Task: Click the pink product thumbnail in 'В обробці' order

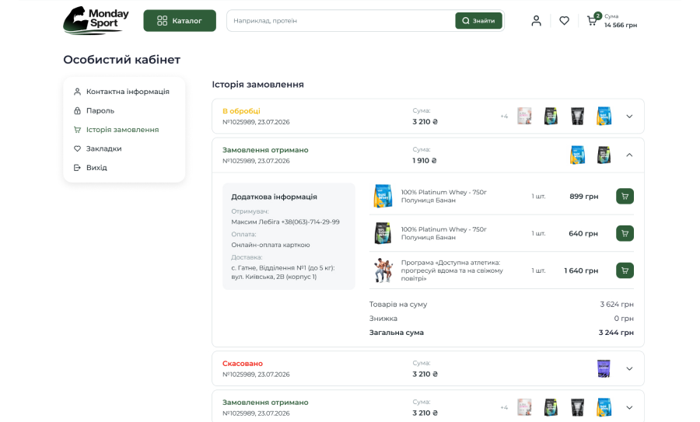Action: (x=524, y=116)
